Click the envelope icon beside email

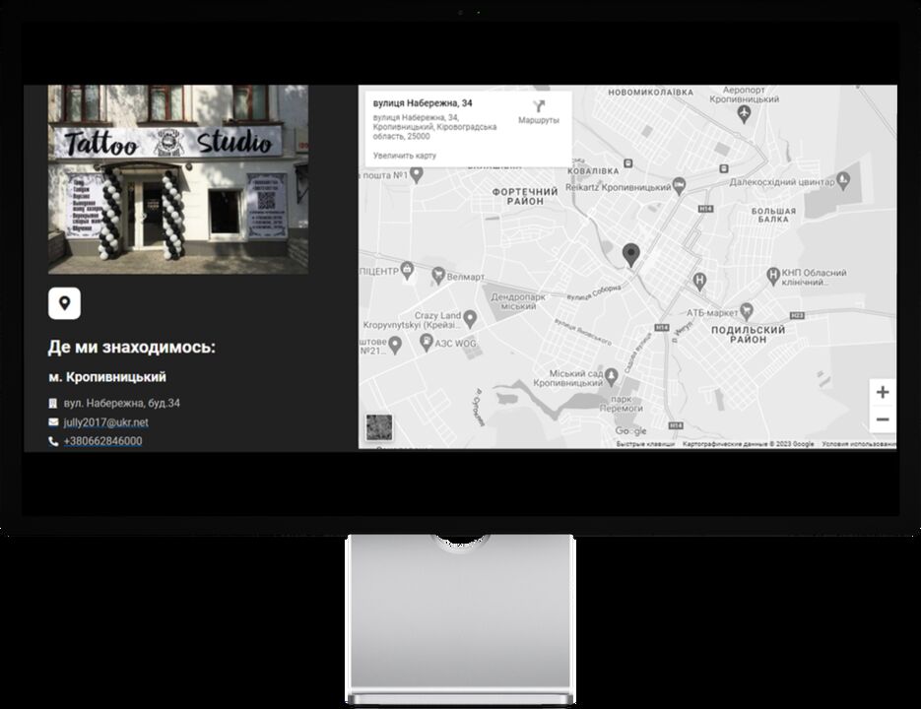tap(53, 421)
